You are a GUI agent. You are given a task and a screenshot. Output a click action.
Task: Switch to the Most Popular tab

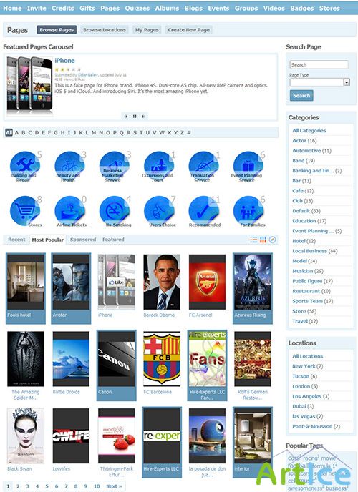(48, 240)
